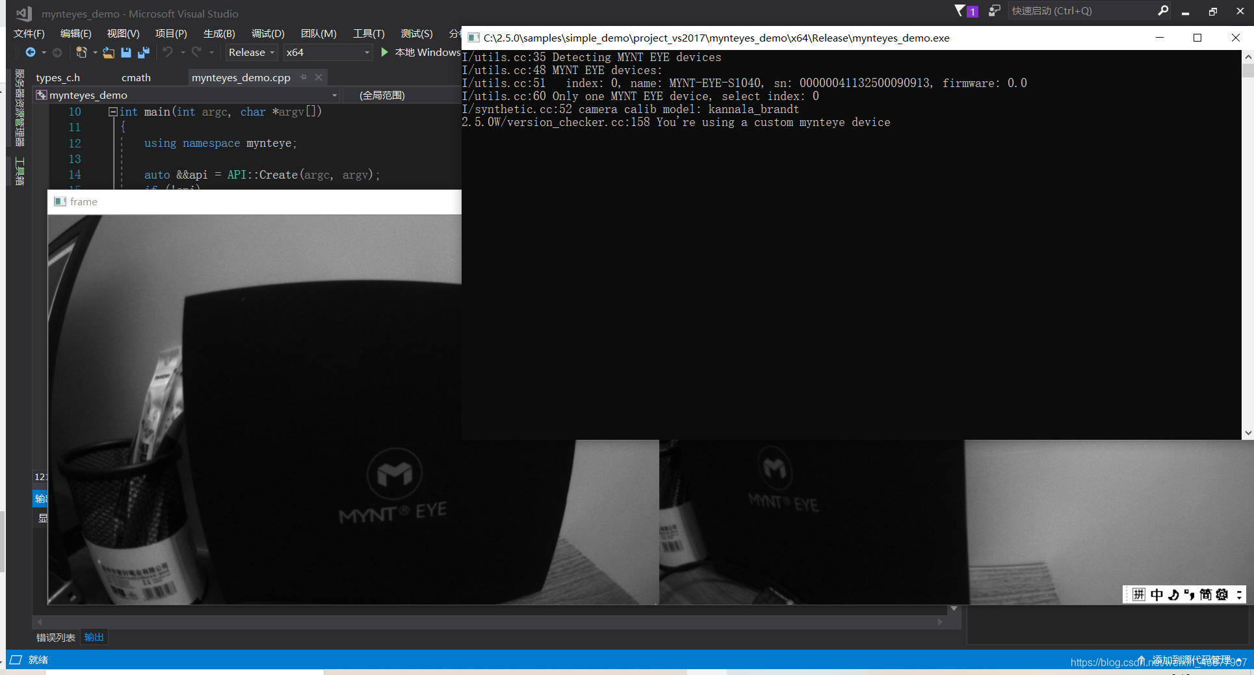Click the output panel left scroll arrow

[x=40, y=622]
